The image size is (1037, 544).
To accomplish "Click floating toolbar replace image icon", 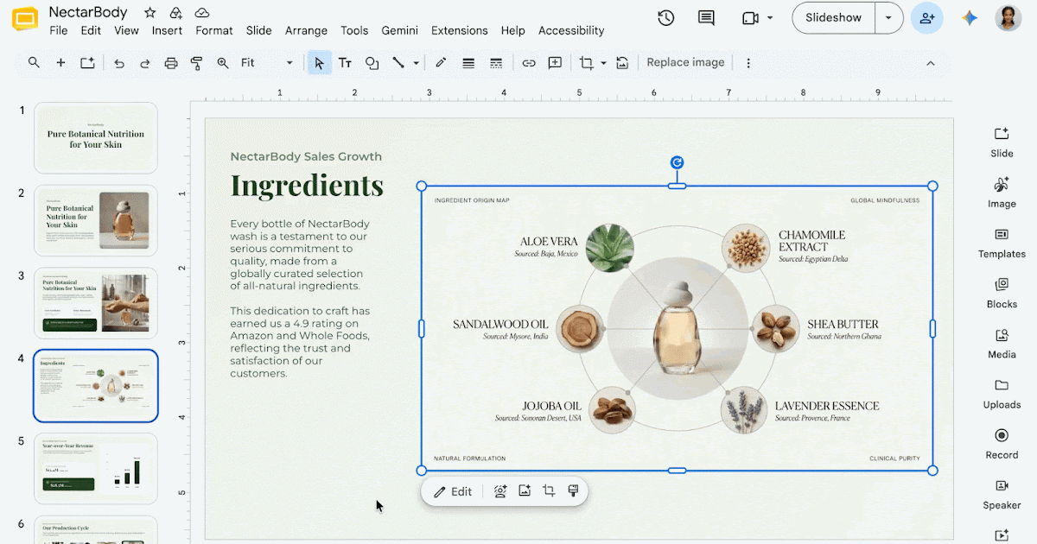I will tap(525, 491).
